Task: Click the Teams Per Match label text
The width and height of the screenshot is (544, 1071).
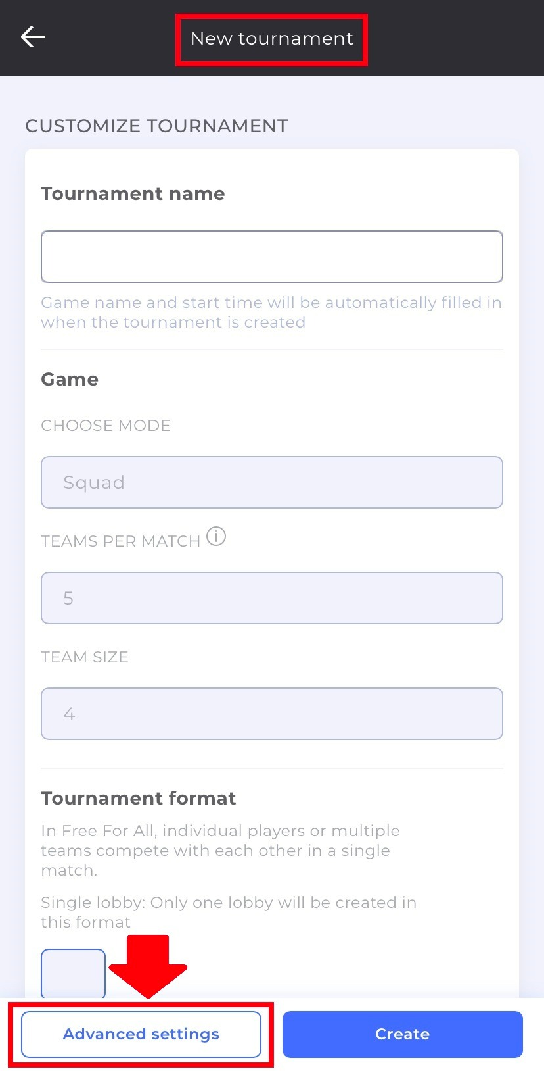Action: pos(120,541)
